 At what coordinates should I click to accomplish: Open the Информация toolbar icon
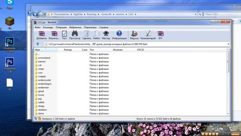(x=119, y=35)
